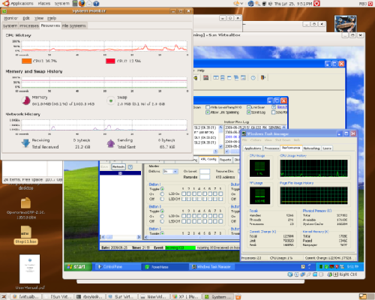Switch to the File Systems tab in System Monitor

74,25
